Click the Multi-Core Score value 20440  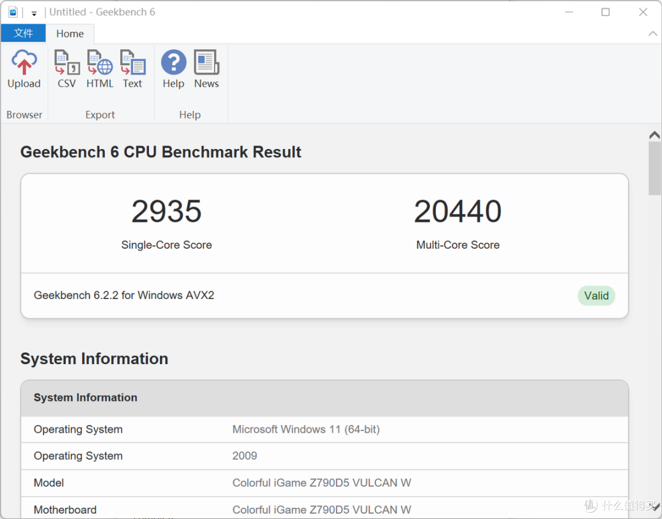(x=458, y=211)
